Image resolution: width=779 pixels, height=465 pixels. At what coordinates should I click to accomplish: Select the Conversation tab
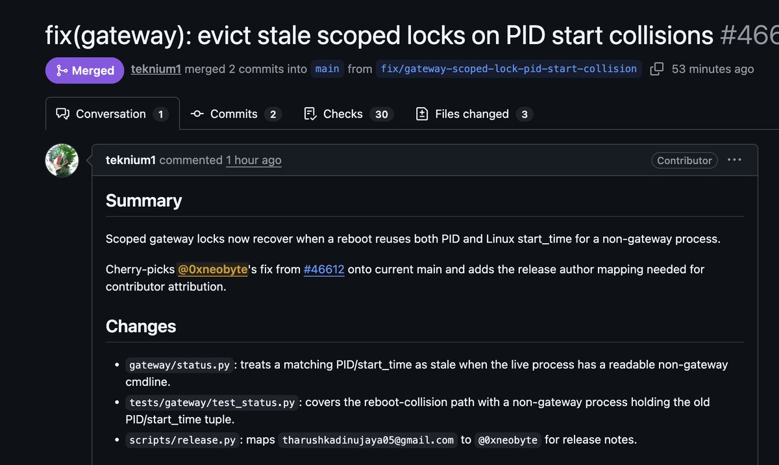click(x=112, y=114)
